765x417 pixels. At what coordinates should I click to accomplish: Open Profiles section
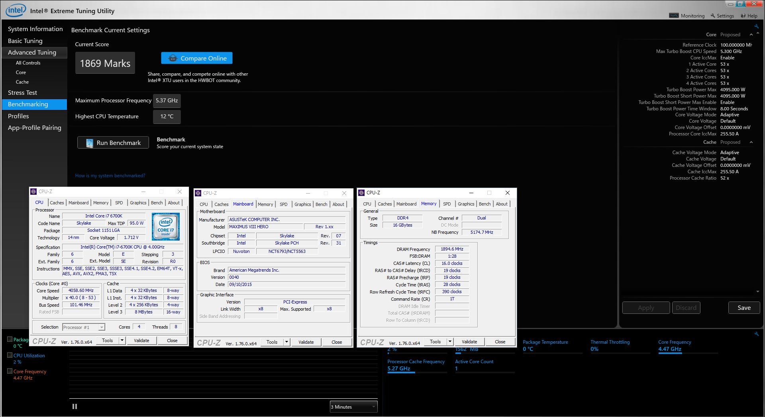coord(18,116)
